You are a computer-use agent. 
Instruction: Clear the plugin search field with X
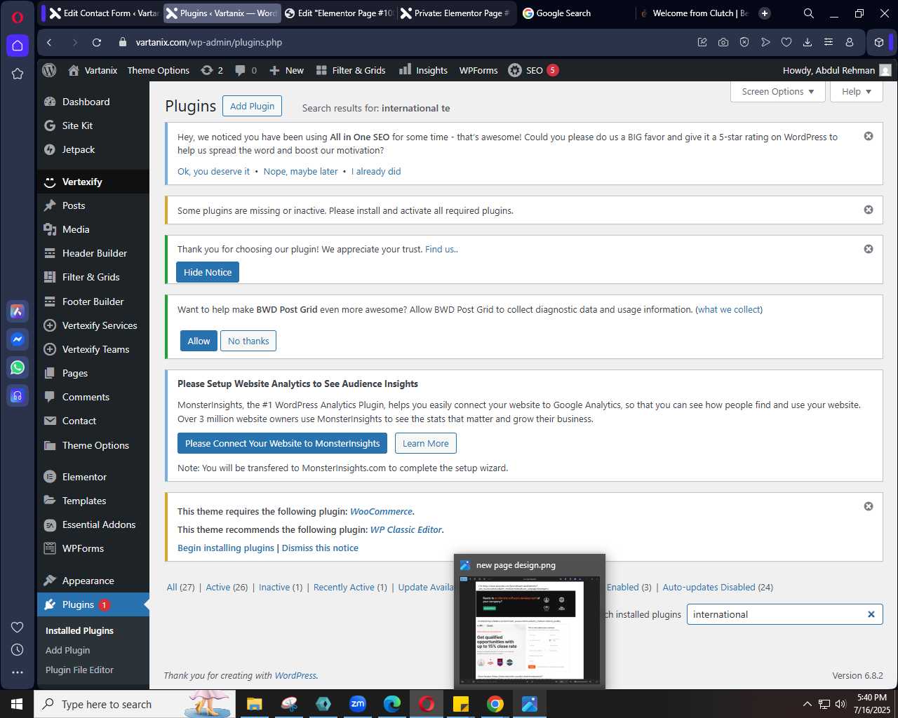click(871, 614)
